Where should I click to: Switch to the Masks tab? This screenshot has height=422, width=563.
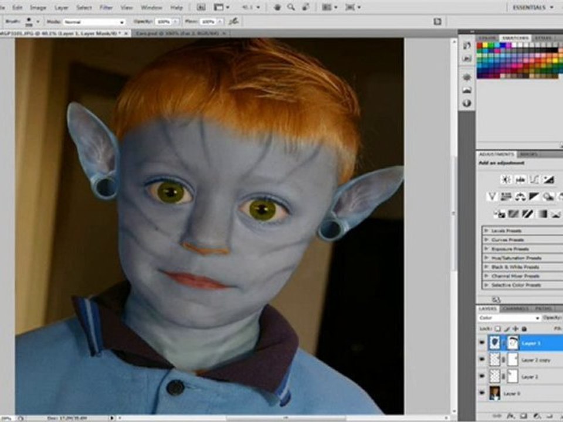pos(528,154)
